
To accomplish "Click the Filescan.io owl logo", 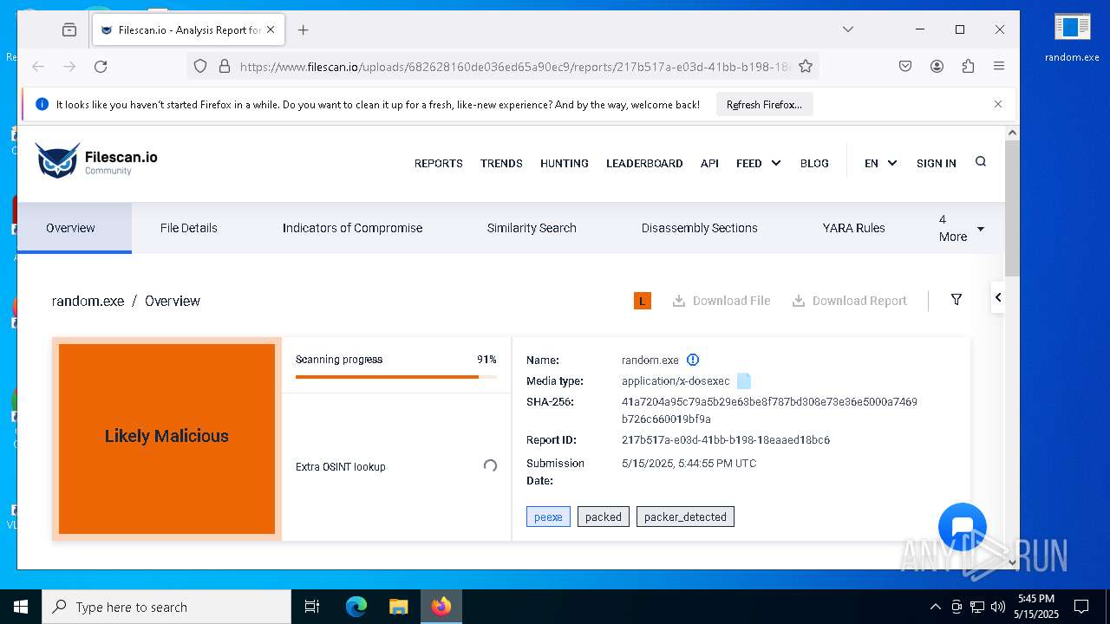I will (x=57, y=161).
